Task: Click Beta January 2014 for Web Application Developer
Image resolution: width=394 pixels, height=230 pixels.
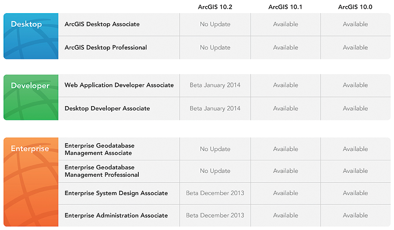Action: pos(215,85)
